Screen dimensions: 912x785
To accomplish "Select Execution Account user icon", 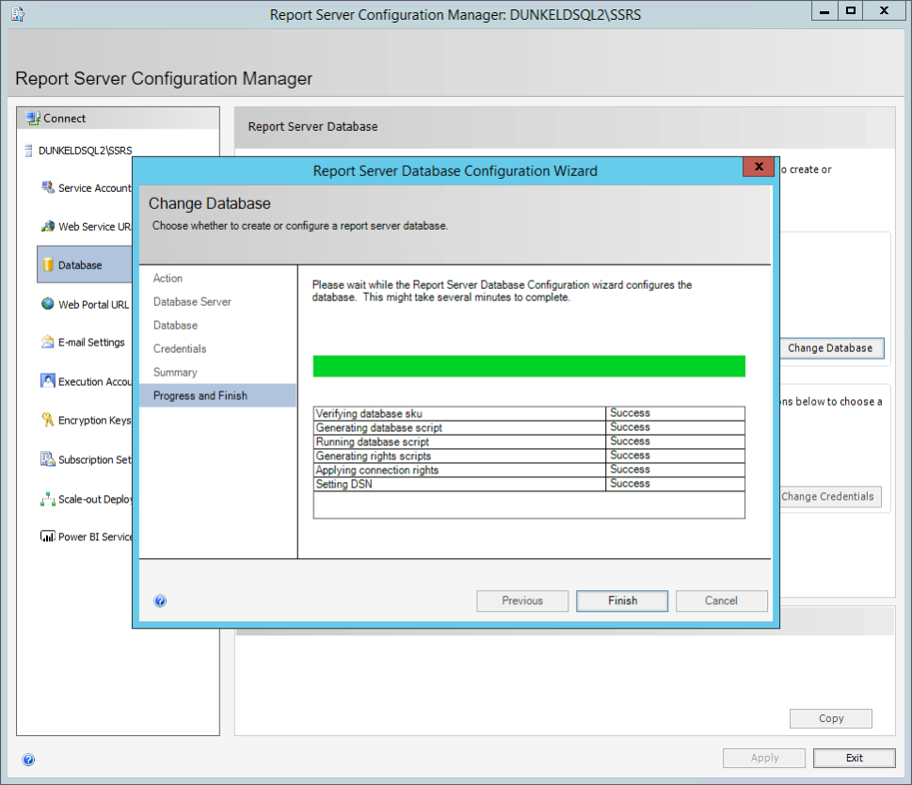I will click(x=48, y=381).
